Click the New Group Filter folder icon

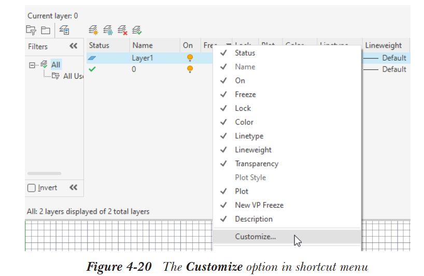tap(46, 30)
